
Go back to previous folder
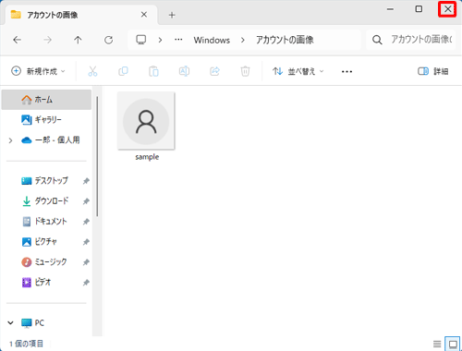click(18, 40)
